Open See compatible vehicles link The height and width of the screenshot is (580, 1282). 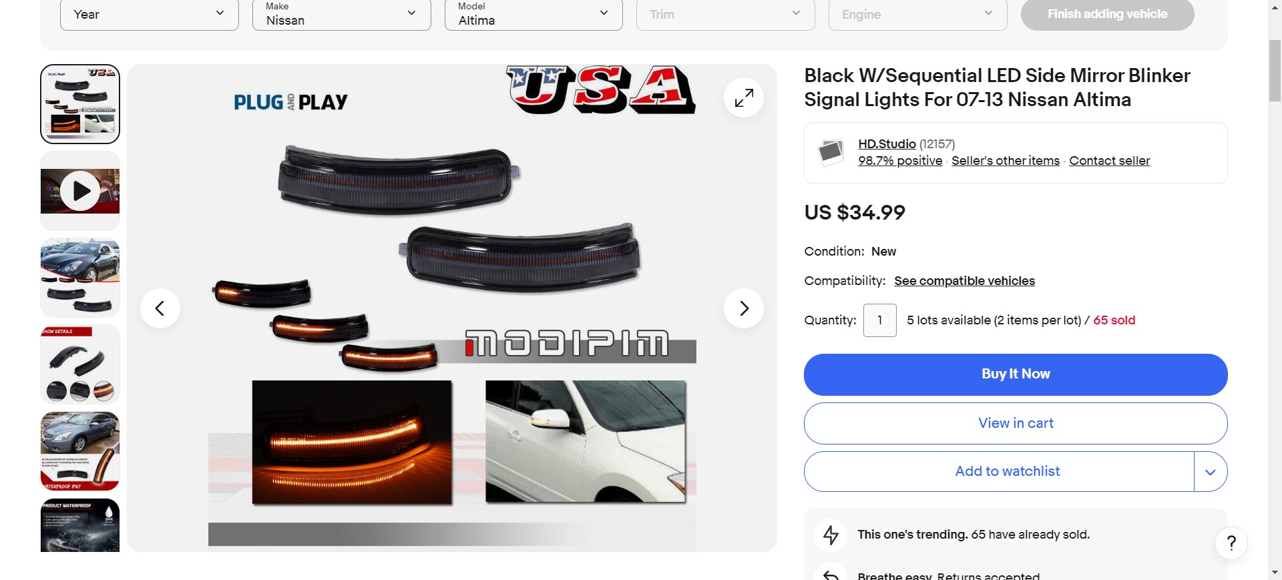(964, 281)
